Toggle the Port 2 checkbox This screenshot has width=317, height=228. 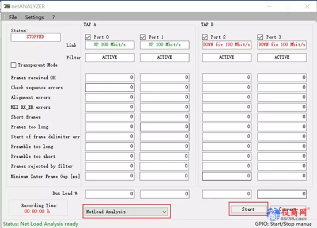[x=205, y=37]
